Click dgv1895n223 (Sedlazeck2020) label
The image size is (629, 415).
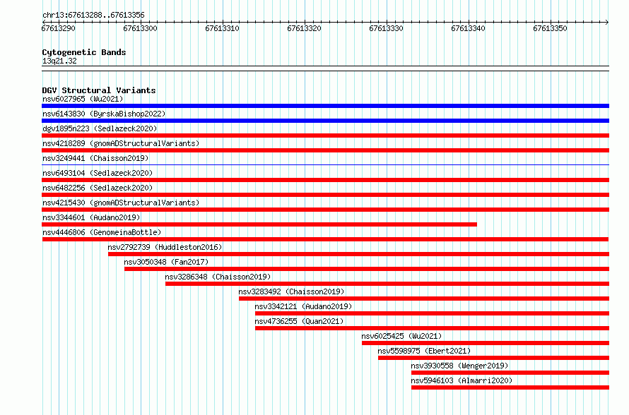pos(100,128)
